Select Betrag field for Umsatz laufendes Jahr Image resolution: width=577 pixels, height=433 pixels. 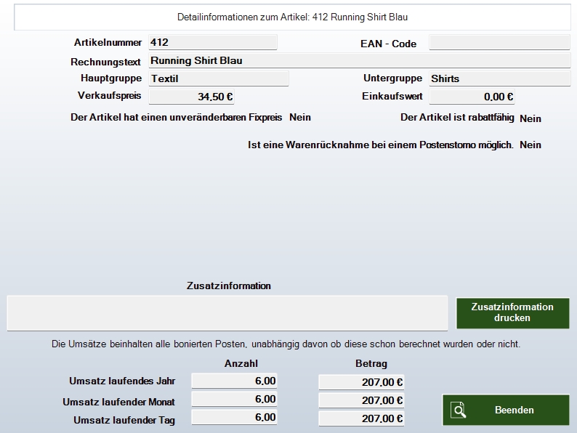coord(361,381)
